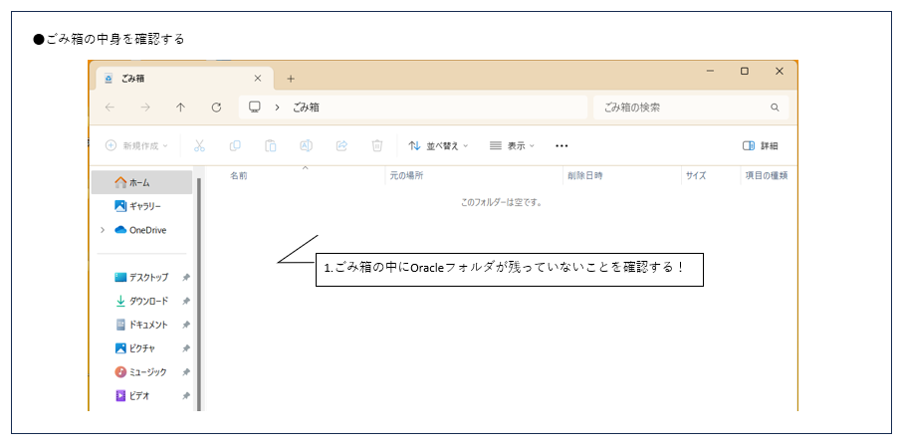Open the 表示 view dropdown
Image resolution: width=902 pixels, height=446 pixels.
[512, 146]
